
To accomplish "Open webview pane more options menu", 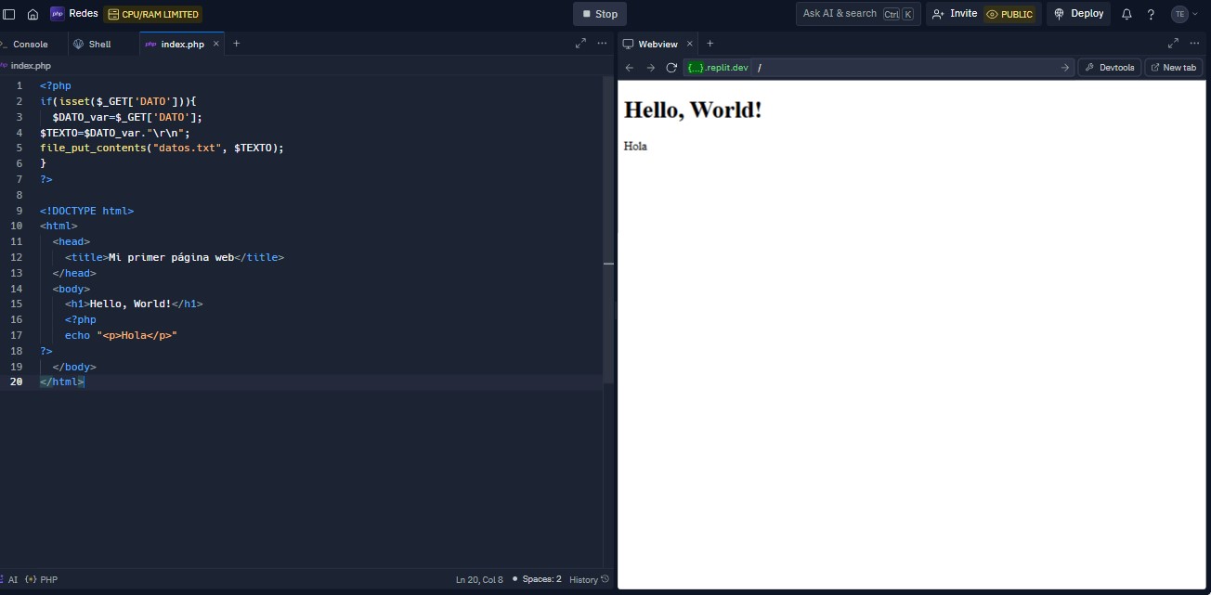I will pos(1194,43).
